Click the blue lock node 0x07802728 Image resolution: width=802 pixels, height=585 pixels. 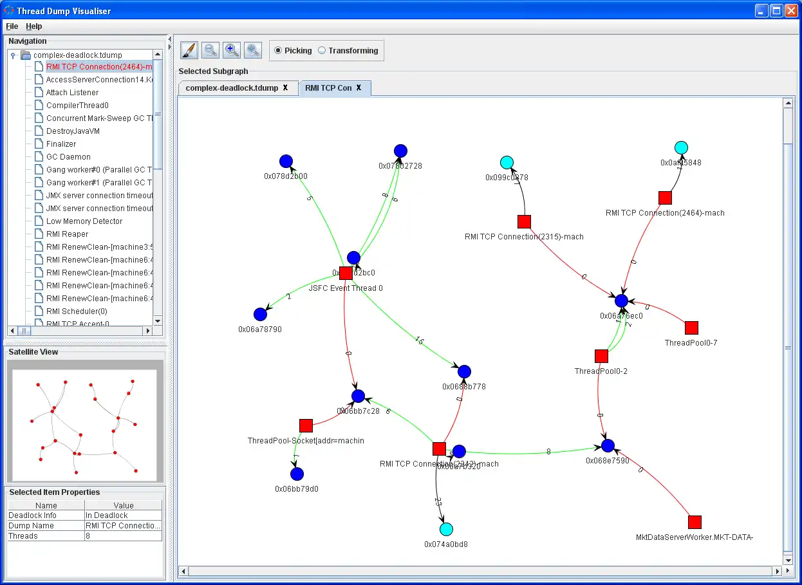(x=400, y=151)
